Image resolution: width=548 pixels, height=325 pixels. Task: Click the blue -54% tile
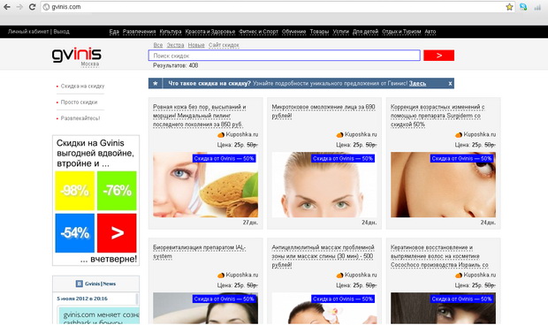pyautogui.click(x=75, y=233)
